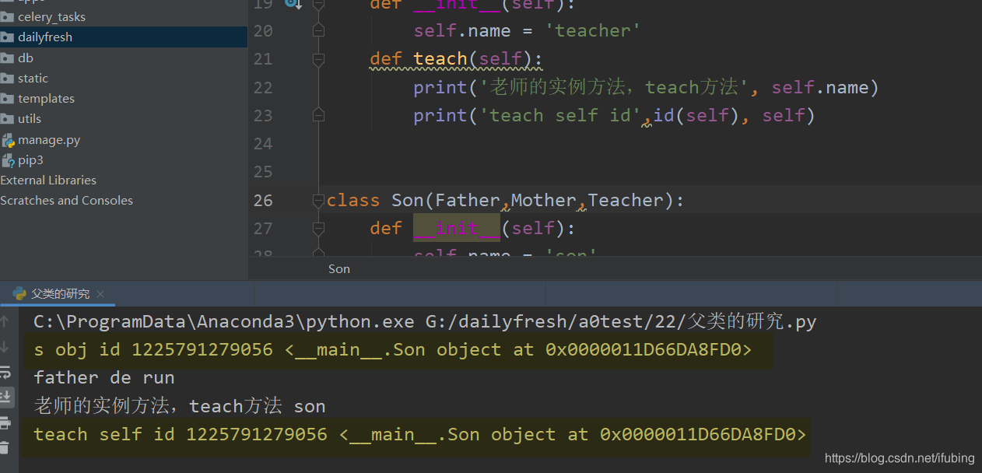Viewport: 982px width, 473px height.
Task: Click line number 26 in the gutter
Action: (263, 200)
